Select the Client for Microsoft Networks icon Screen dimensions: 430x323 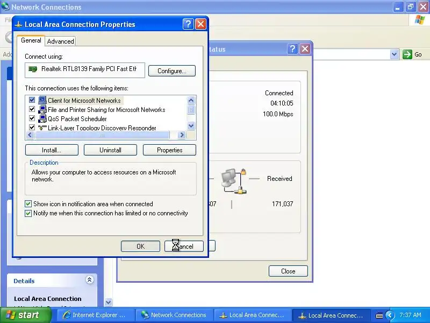coord(42,100)
